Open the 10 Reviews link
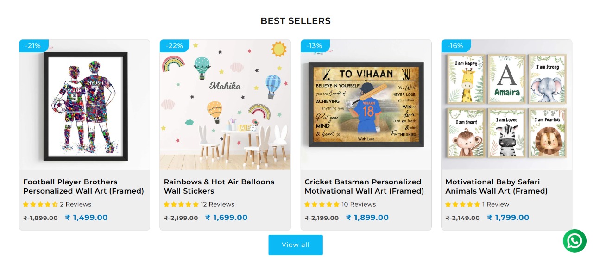The height and width of the screenshot is (257, 593). point(359,204)
